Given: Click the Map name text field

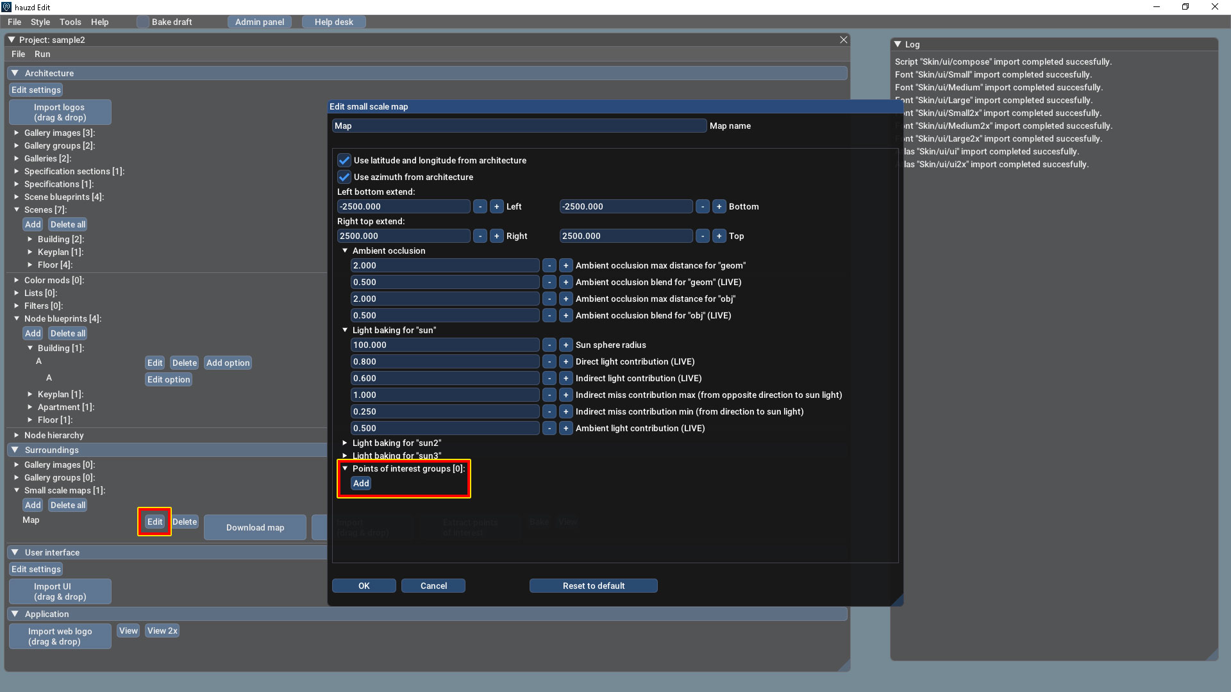Looking at the screenshot, I should (x=519, y=126).
